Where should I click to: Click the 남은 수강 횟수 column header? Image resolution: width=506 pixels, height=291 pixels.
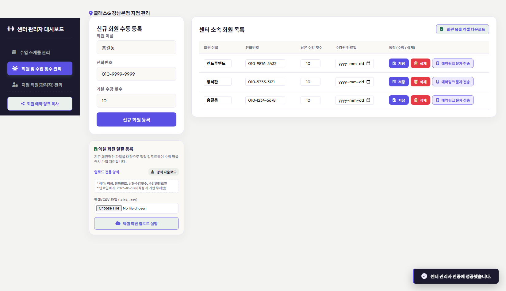pos(311,47)
